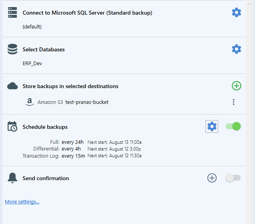Click the scrollbar up arrow

click(249, 4)
